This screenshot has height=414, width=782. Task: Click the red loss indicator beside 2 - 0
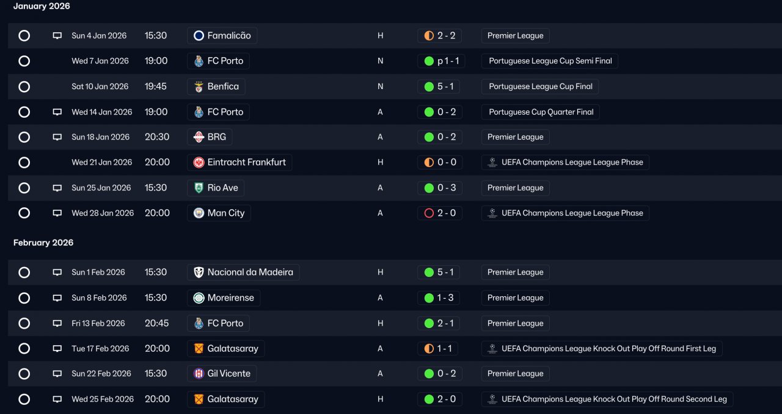(x=429, y=213)
